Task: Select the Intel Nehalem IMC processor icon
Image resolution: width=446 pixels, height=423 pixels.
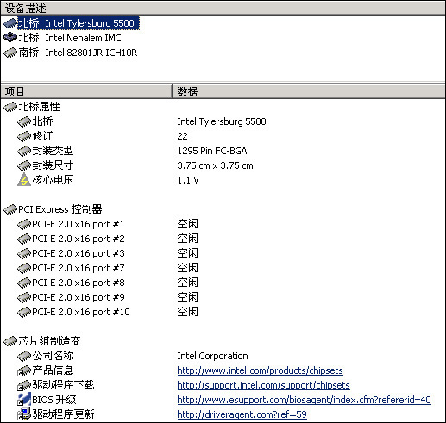Action: pos(10,38)
